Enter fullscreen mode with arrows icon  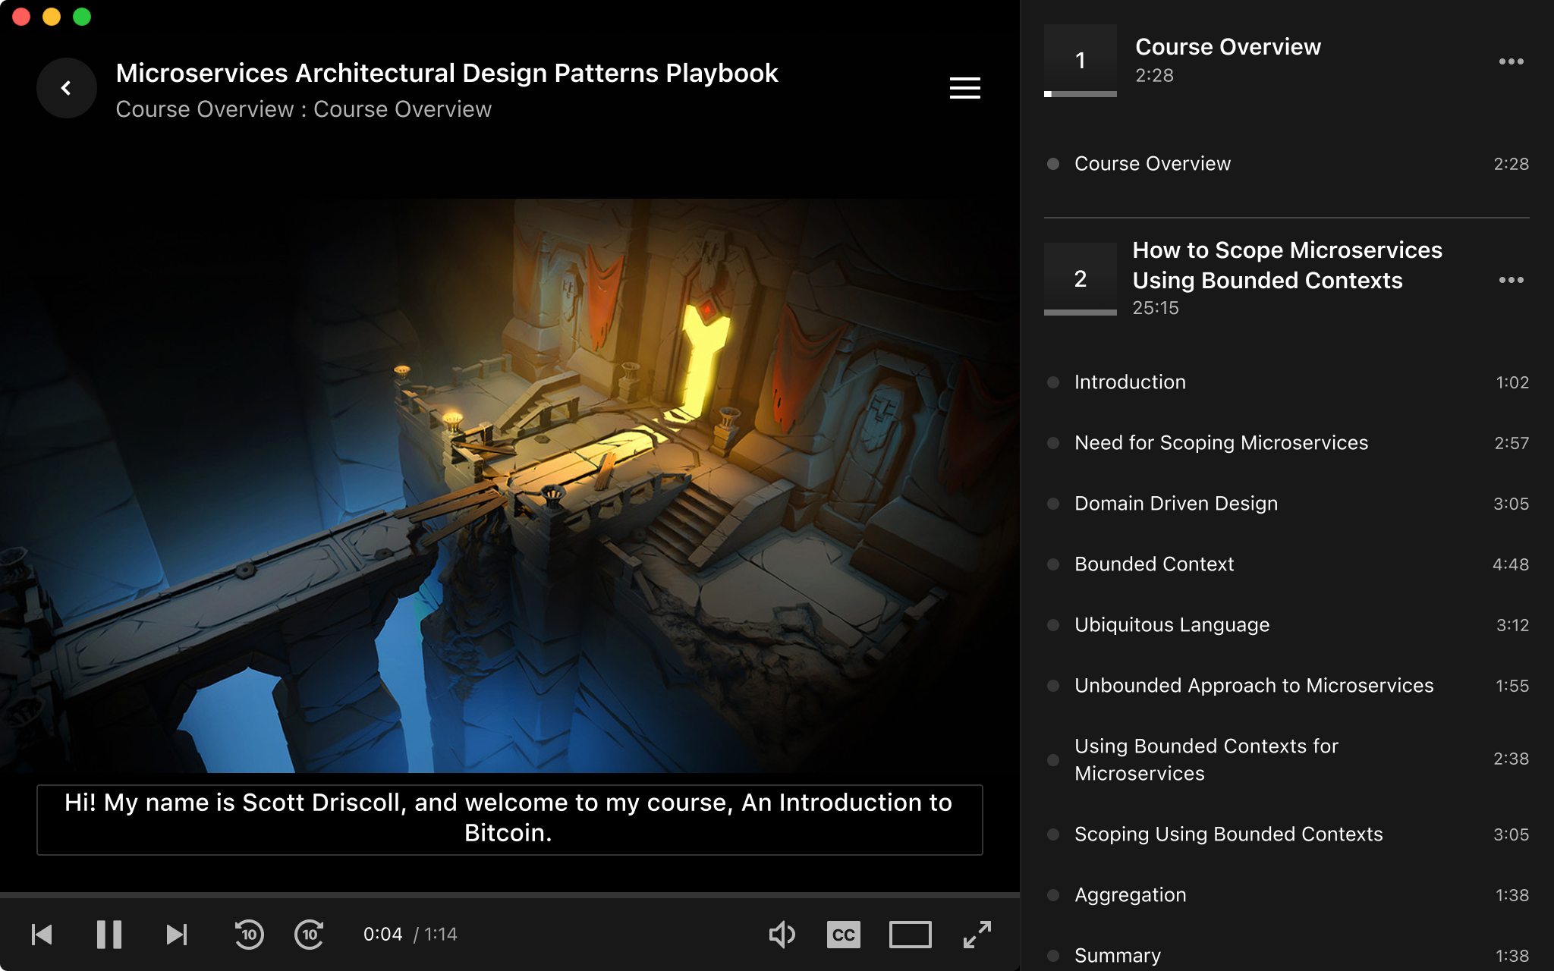pyautogui.click(x=977, y=935)
